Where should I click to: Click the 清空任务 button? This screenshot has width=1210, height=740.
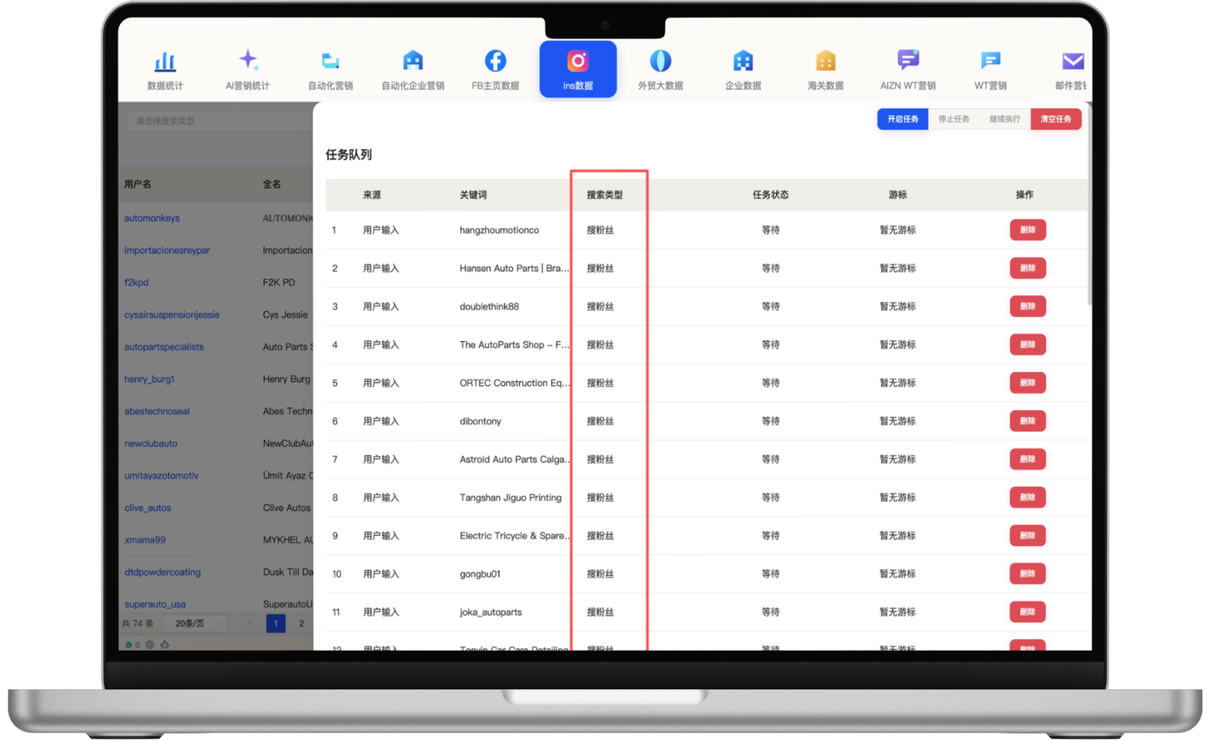click(1056, 119)
